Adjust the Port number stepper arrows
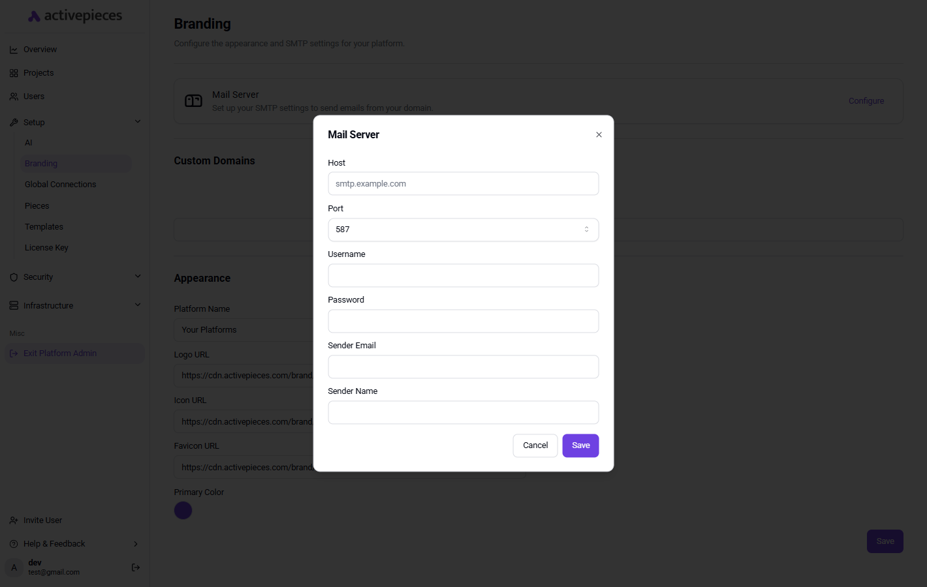 click(586, 230)
